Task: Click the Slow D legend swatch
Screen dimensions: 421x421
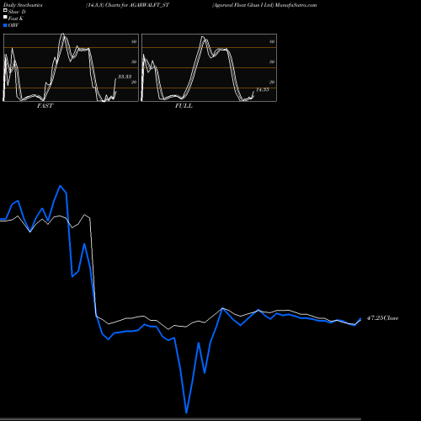Action: [5, 10]
